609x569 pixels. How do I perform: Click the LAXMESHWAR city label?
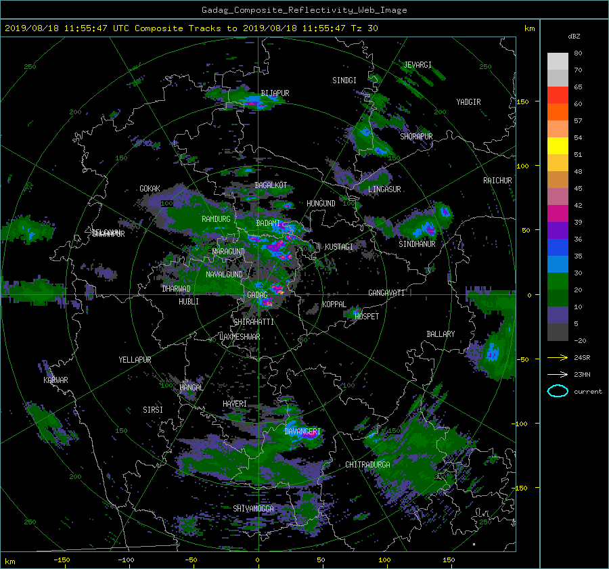(240, 337)
